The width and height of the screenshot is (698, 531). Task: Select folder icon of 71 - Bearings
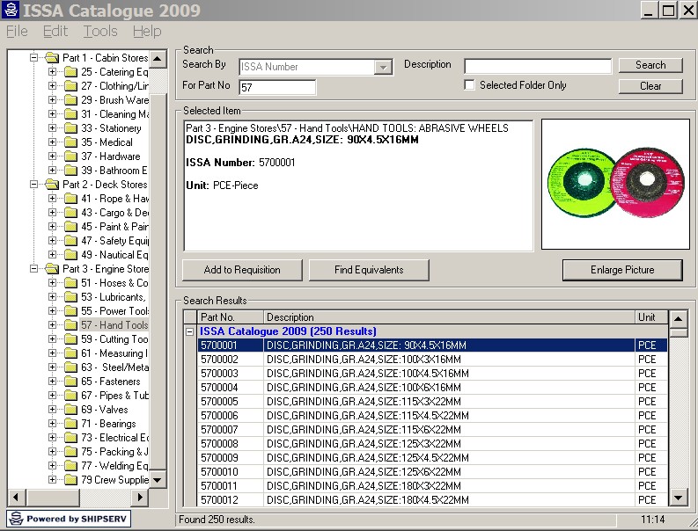[x=70, y=424]
